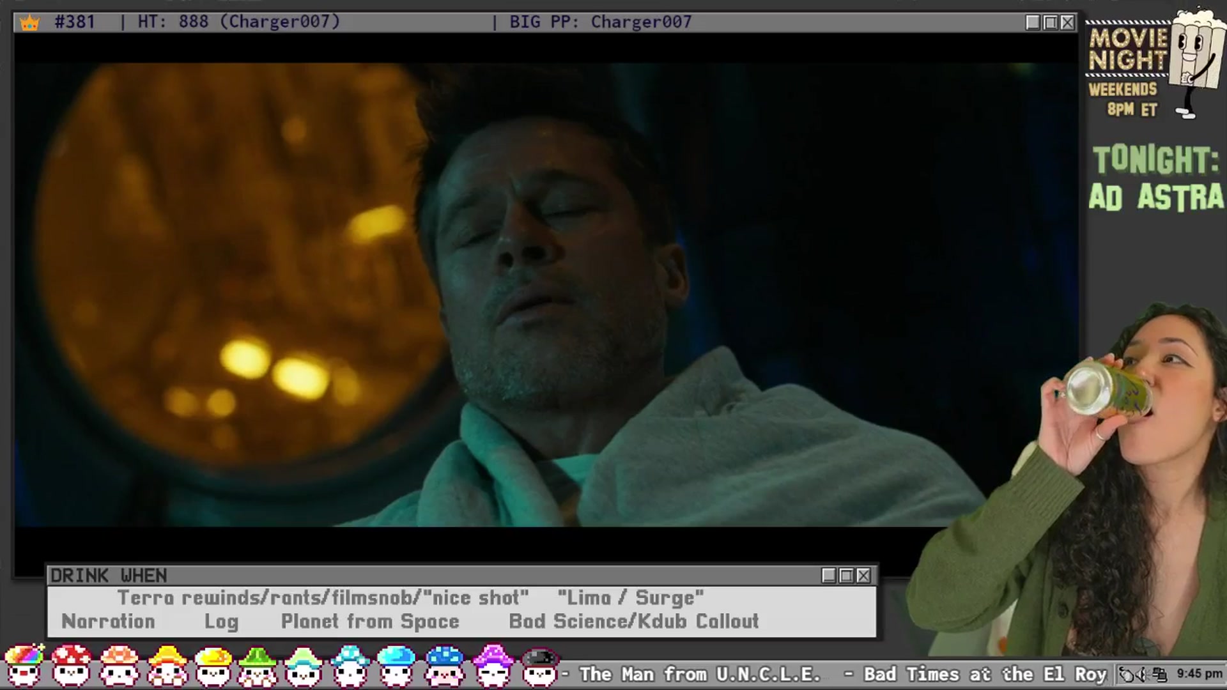This screenshot has height=690, width=1227.
Task: Click the network computers tray icon
Action: (1159, 674)
